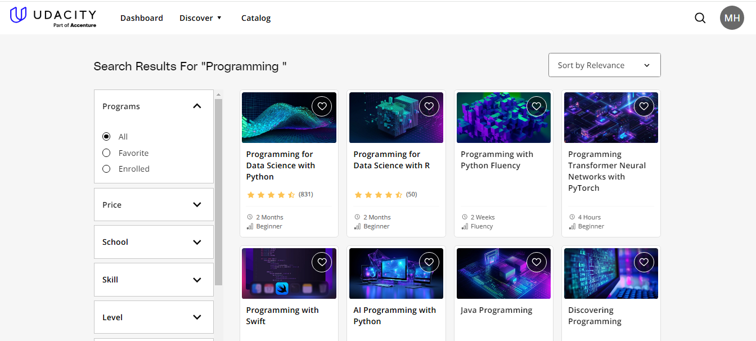Click the heart on Programming for Data Science with R

pyautogui.click(x=429, y=106)
